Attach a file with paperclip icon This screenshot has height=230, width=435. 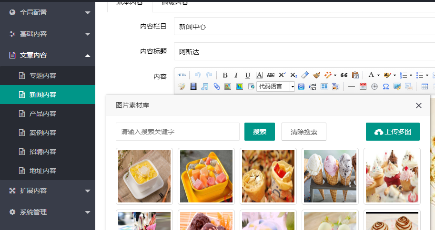point(216,86)
